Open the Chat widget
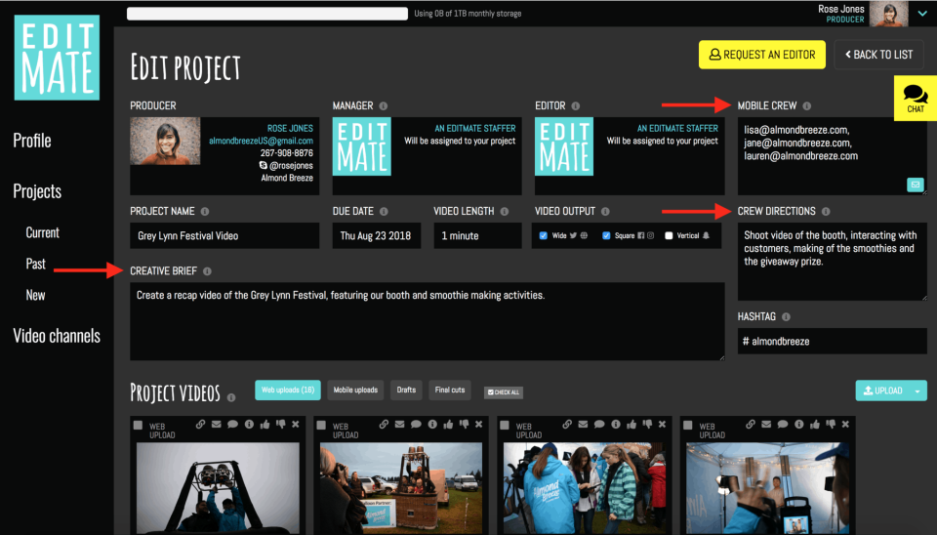937x535 pixels. pyautogui.click(x=915, y=99)
